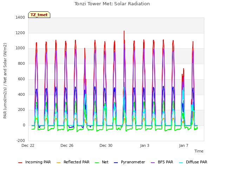Toggle the Diffuse PAR legend entry
225x169 pixels.
tap(193, 162)
